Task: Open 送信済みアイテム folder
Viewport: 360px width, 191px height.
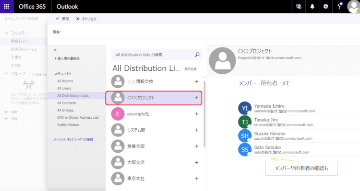Action: (x=24, y=49)
